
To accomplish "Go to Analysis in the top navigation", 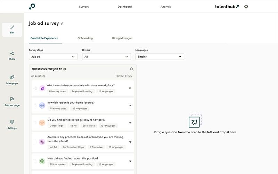I will pos(166,7).
